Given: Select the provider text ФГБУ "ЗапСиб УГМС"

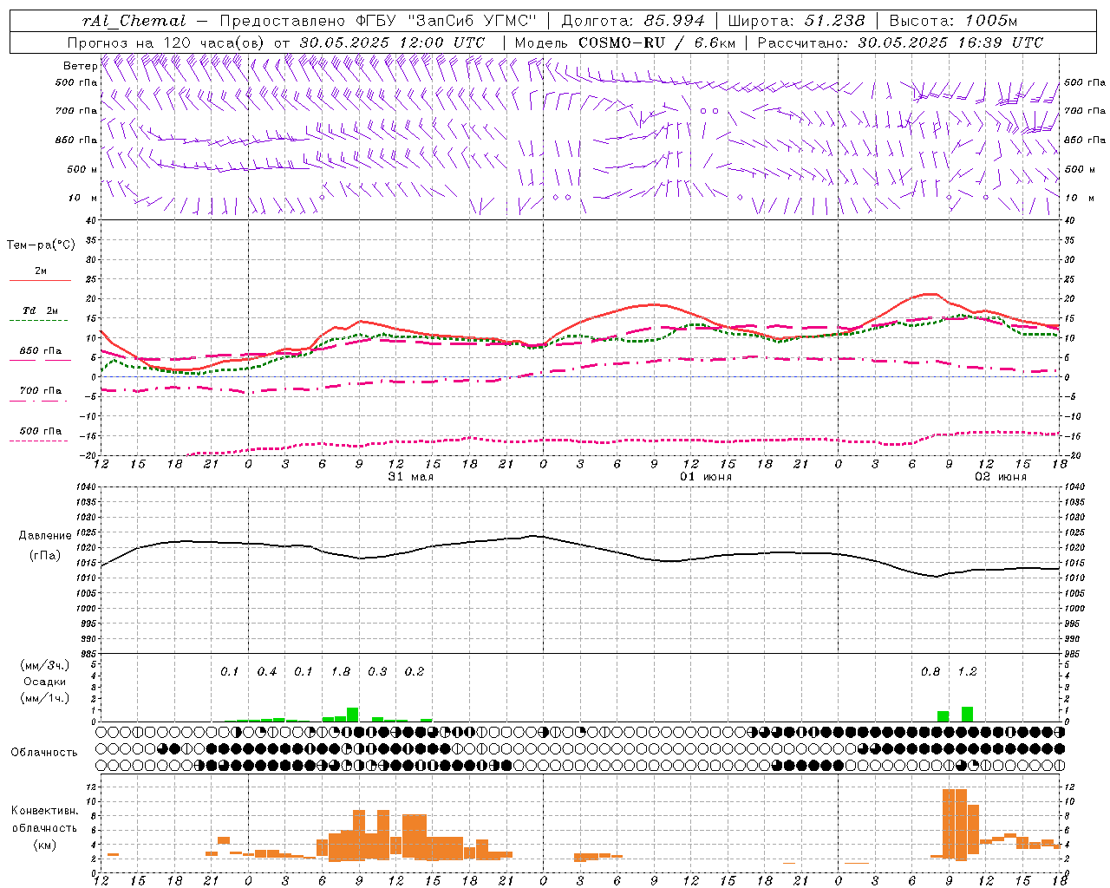Looking at the screenshot, I should 447,21.
